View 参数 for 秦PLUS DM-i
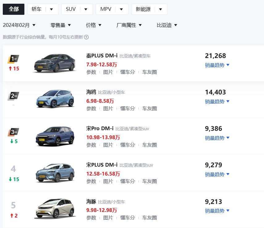Image resolution: width=264 pixels, height=228 pixels. click(x=91, y=72)
